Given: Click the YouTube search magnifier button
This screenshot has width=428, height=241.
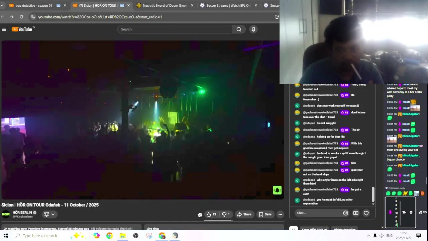Looking at the screenshot, I should tap(239, 29).
